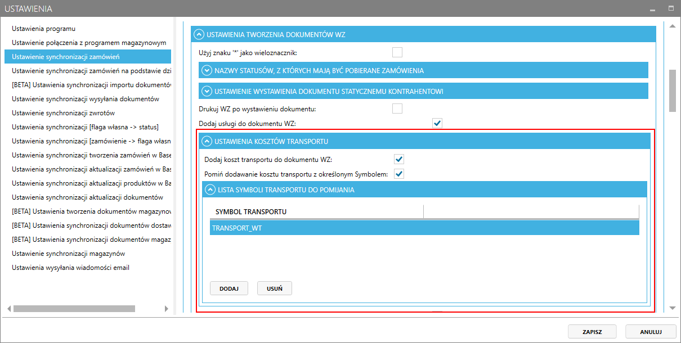Select the TRANSPORT_WT row in list
Image resolution: width=681 pixels, height=343 pixels.
click(x=424, y=228)
